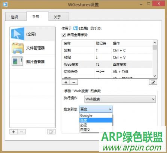167x153 pixels.
Task: Remove the application with the minus button
Action: [x=21, y=132]
